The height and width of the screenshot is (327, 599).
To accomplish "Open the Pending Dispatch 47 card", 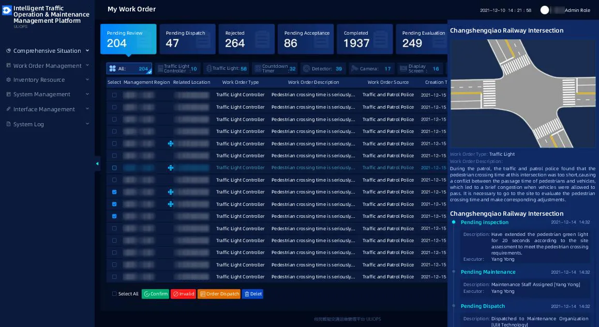I will point(188,39).
